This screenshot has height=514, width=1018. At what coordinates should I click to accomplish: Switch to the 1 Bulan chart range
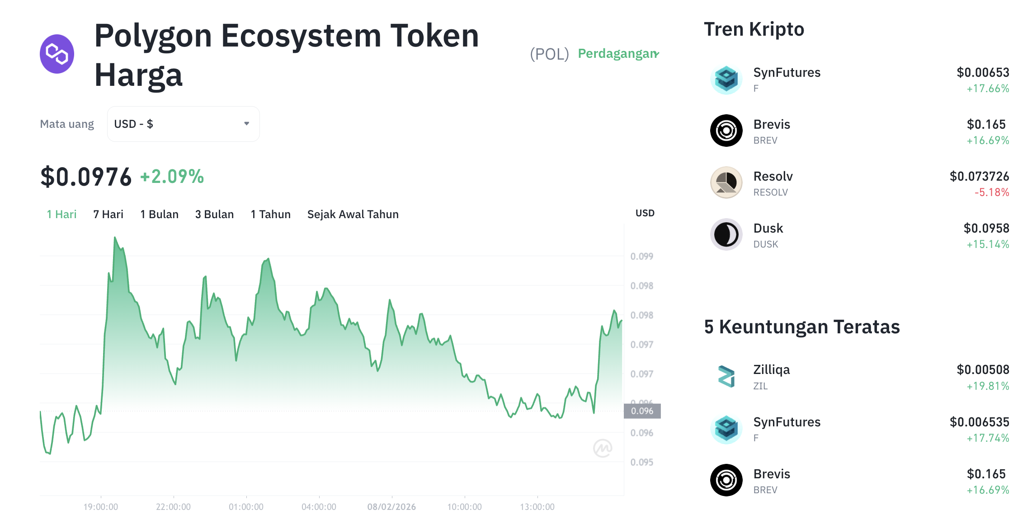[x=159, y=214]
